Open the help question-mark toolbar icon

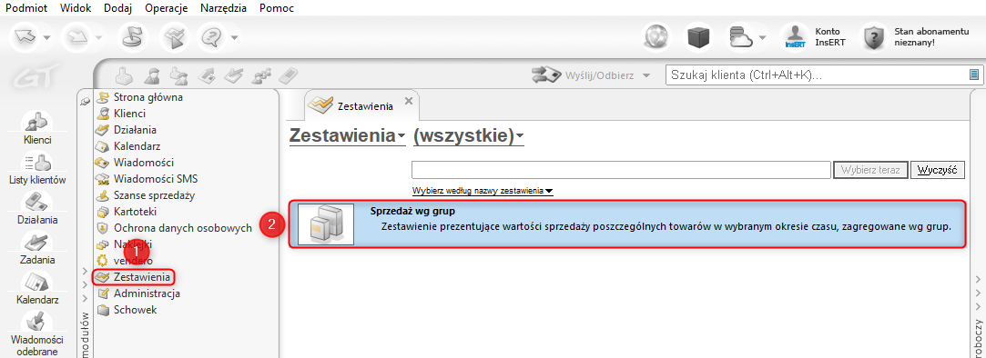click(210, 37)
